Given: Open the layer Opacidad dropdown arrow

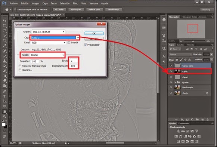Looking at the screenshot, I should [212, 54].
